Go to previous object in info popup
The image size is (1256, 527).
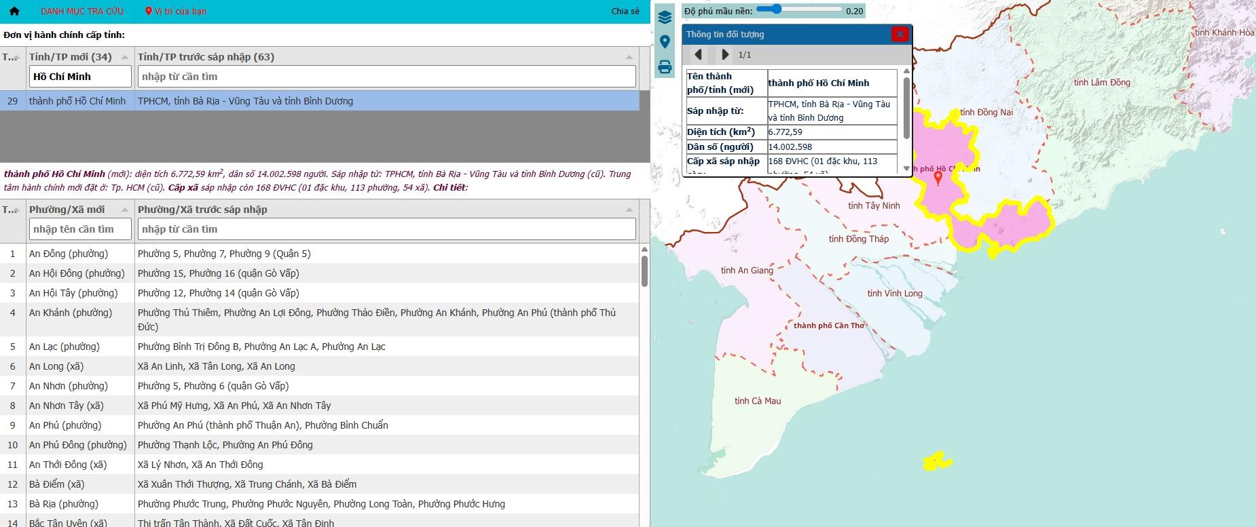coord(698,54)
